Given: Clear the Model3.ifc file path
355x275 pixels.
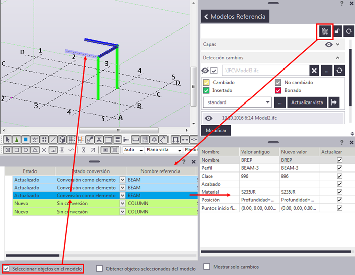Looking at the screenshot, I should [x=314, y=71].
